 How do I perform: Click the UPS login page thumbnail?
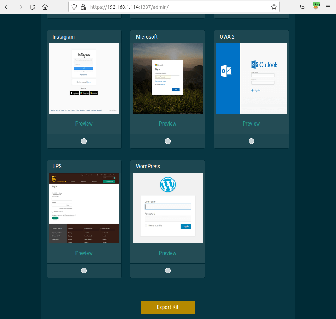point(84,208)
